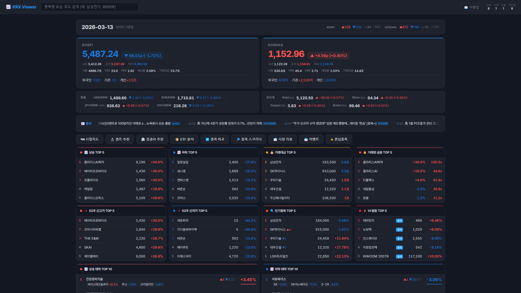This screenshot has width=521, height=293.
Task: Click the 시장 리뷰 calendar icon
Action: click(x=275, y=139)
